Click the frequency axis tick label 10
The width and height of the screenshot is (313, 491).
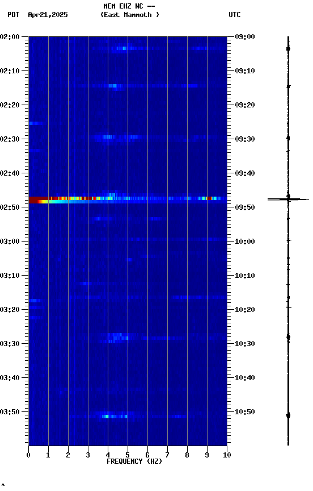(227, 455)
